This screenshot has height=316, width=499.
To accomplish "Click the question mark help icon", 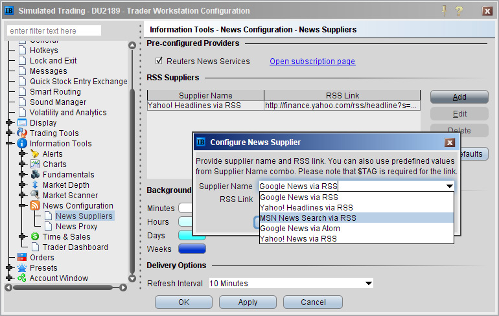I will click(459, 11).
